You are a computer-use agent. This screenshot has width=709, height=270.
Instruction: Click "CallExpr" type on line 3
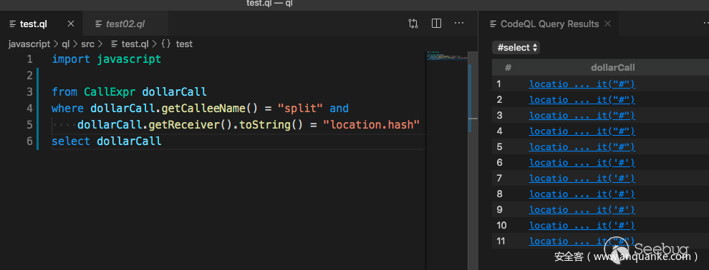coord(110,92)
